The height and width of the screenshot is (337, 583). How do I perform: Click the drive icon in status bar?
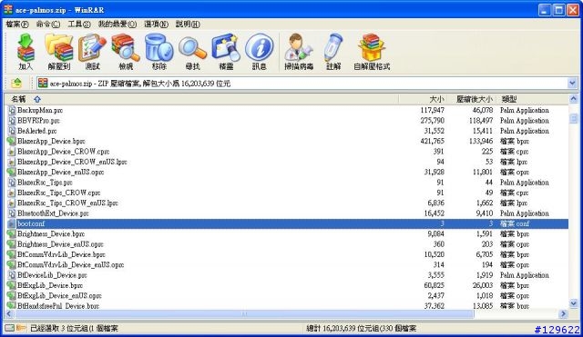click(x=10, y=328)
